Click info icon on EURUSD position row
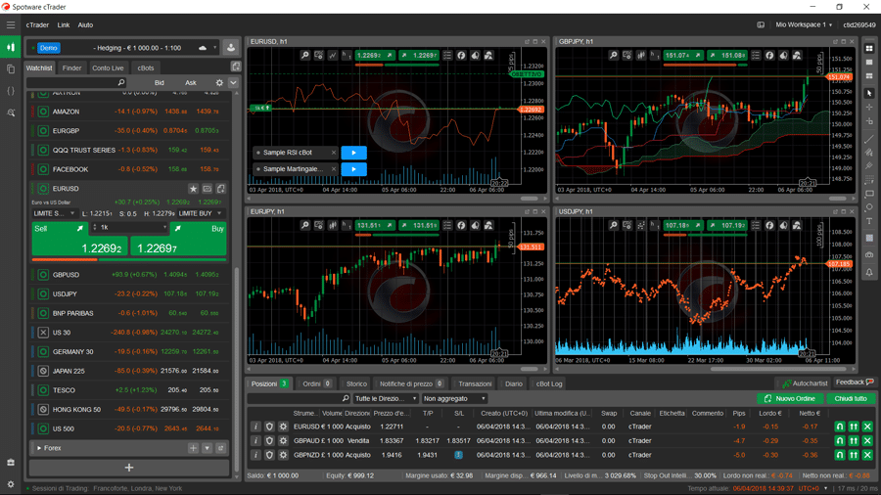Viewport: 881px width, 495px height. pyautogui.click(x=255, y=427)
